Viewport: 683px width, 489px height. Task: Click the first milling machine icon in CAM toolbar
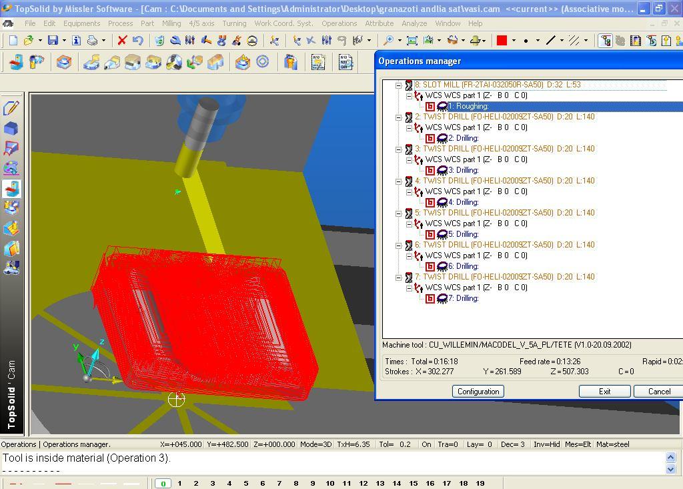(x=16, y=62)
